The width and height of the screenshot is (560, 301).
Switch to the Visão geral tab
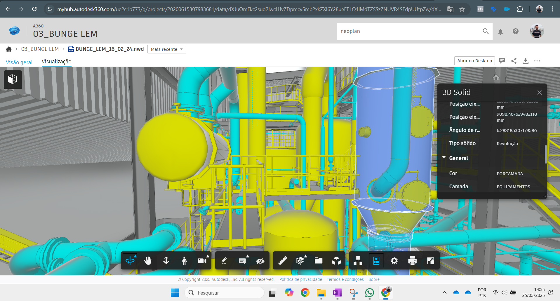[19, 62]
